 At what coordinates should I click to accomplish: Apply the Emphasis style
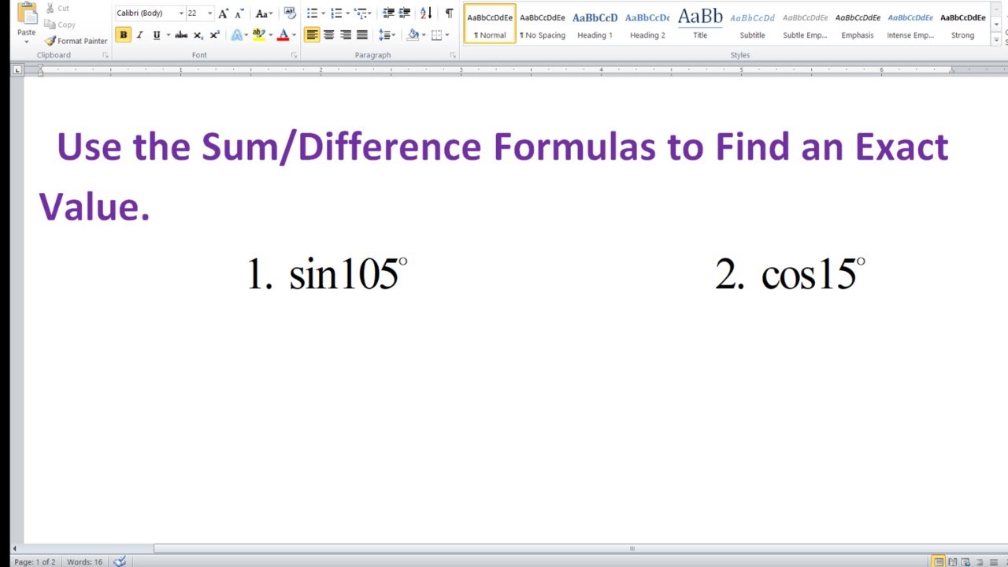[x=858, y=24]
